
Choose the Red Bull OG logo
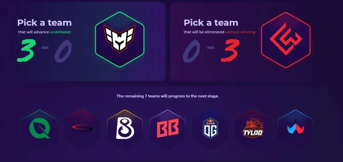[210, 128]
